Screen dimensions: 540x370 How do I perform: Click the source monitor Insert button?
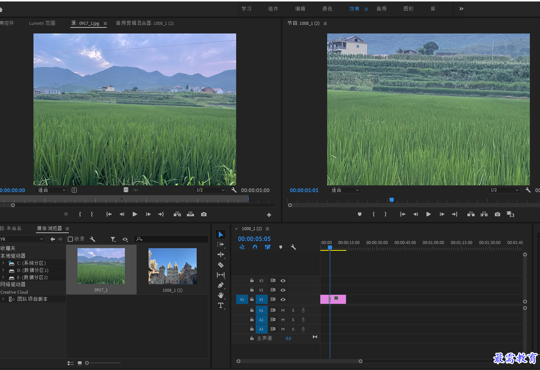[x=177, y=214]
